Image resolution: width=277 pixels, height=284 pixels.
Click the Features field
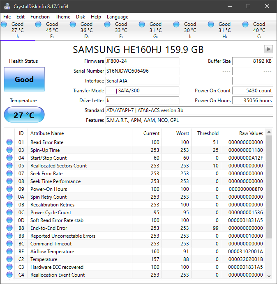tap(189, 120)
